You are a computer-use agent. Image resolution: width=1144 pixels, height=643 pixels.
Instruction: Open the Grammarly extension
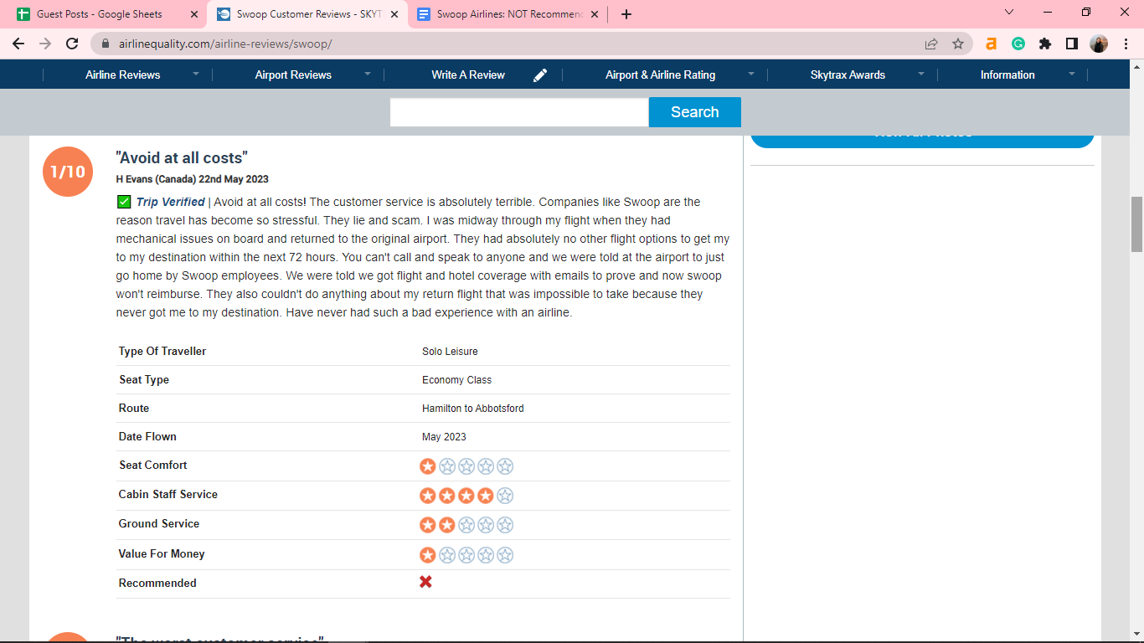[1018, 44]
